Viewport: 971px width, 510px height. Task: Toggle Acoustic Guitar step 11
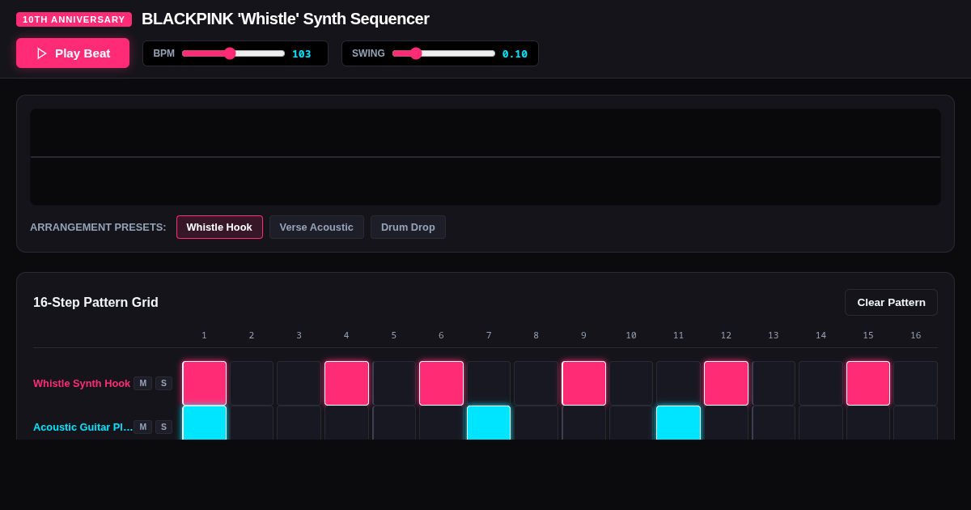[x=678, y=423]
